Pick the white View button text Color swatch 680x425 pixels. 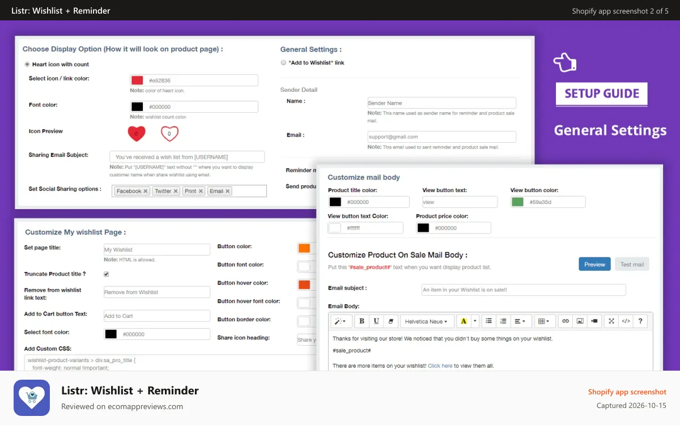tap(335, 228)
